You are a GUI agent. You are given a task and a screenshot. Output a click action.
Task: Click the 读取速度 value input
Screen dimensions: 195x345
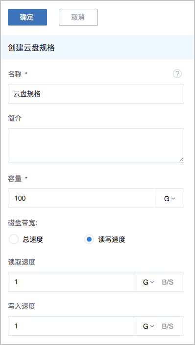(71, 282)
